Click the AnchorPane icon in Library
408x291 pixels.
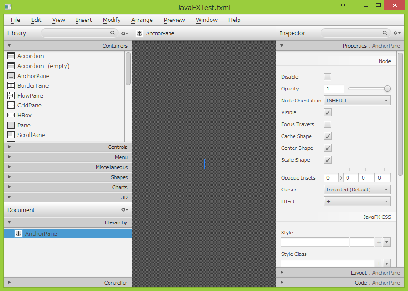[11, 76]
